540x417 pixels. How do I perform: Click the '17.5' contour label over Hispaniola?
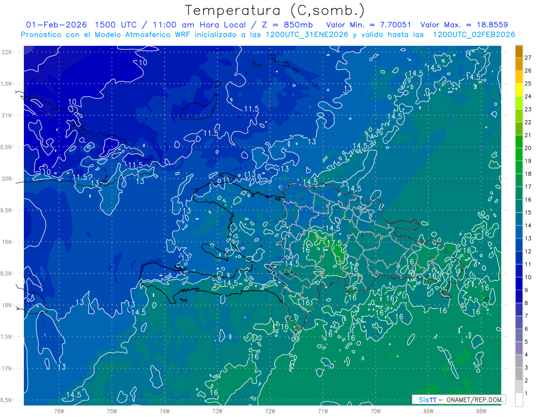[334, 243]
